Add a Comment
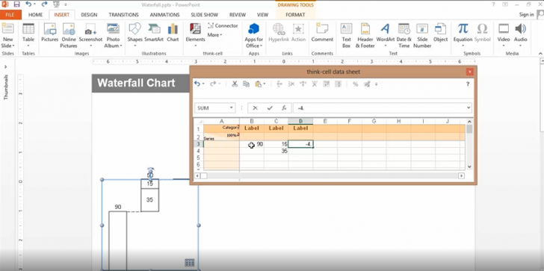 coord(322,33)
